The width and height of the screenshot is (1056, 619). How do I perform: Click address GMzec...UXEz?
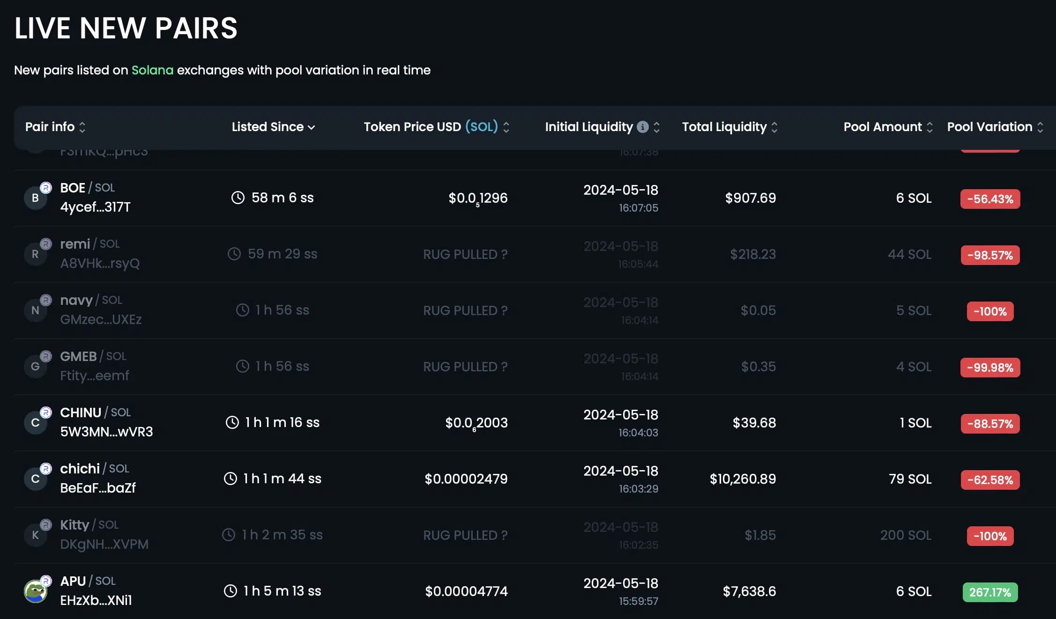click(101, 319)
